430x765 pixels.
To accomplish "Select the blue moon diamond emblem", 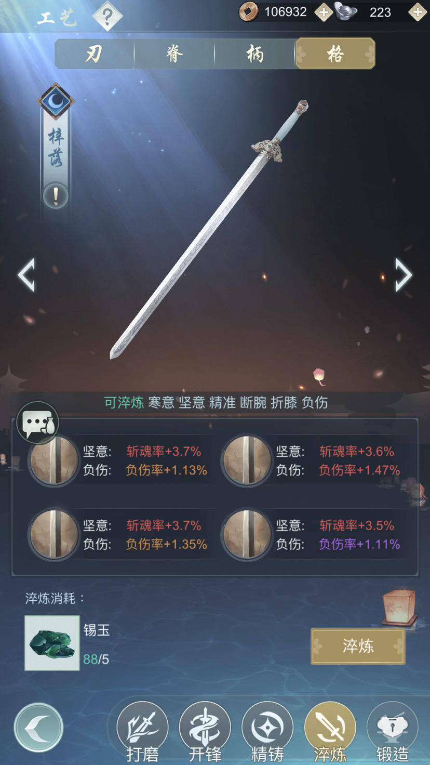I will click(56, 101).
